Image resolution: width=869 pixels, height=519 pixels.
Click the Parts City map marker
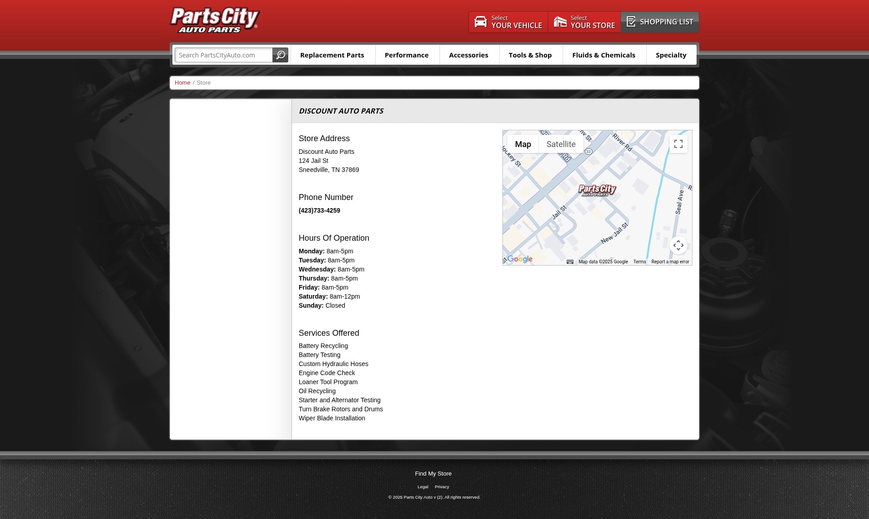[x=597, y=190]
